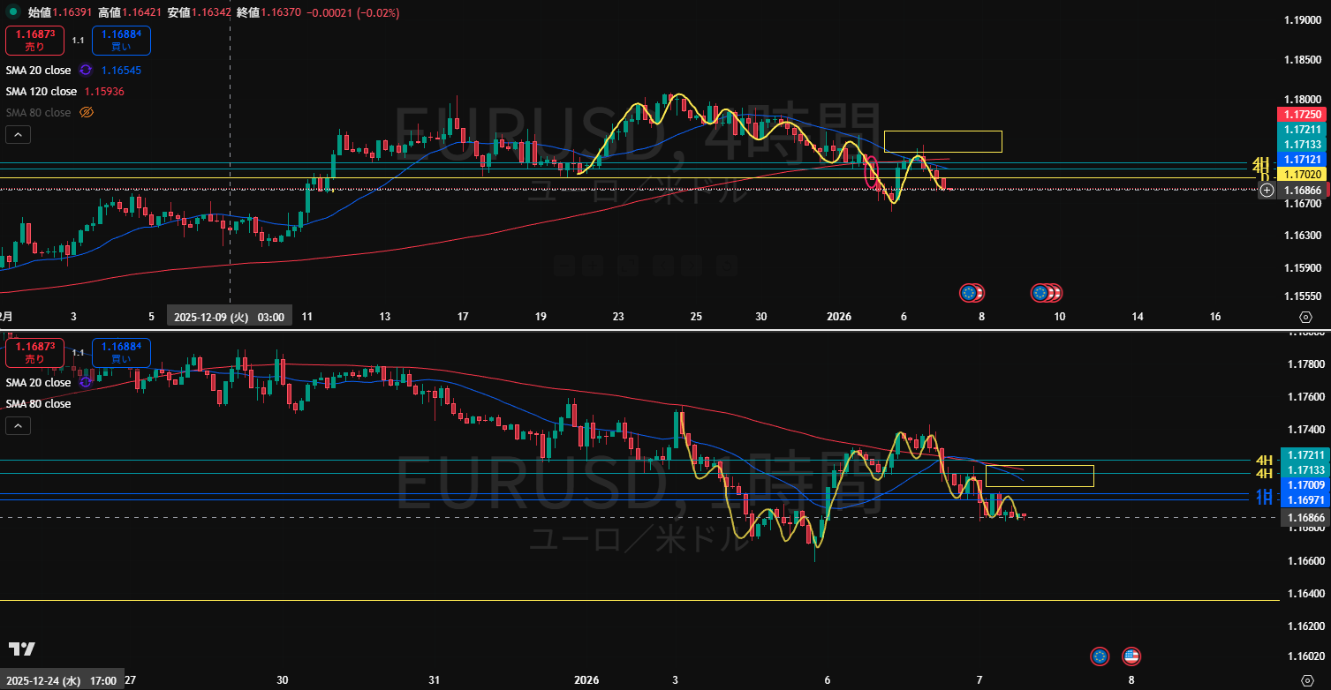Click the crosshair plus icon on top price axis

click(1267, 191)
